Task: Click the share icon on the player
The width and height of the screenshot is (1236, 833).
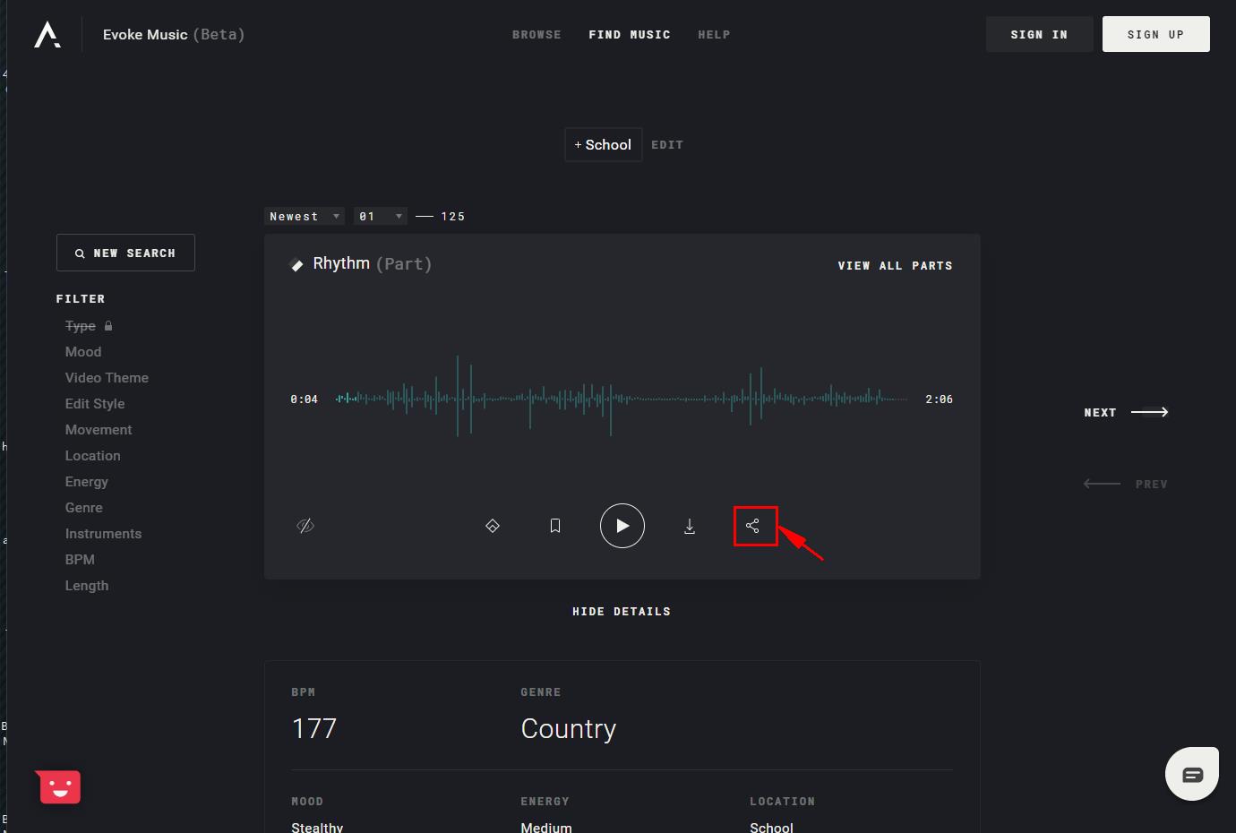Action: tap(753, 526)
